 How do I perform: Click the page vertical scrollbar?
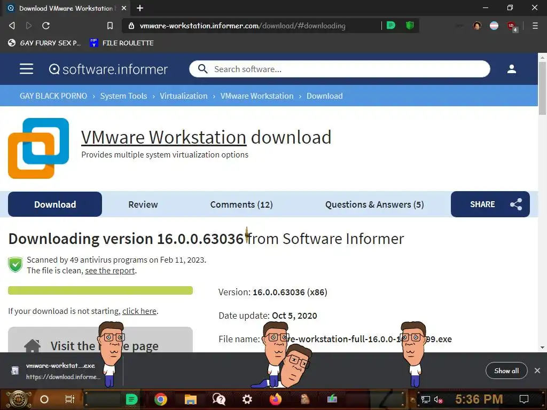point(542,88)
